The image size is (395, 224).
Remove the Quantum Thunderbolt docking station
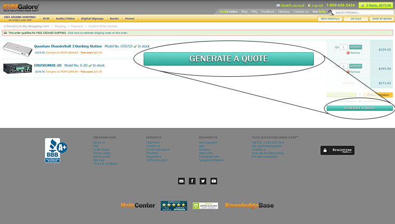coord(354,53)
